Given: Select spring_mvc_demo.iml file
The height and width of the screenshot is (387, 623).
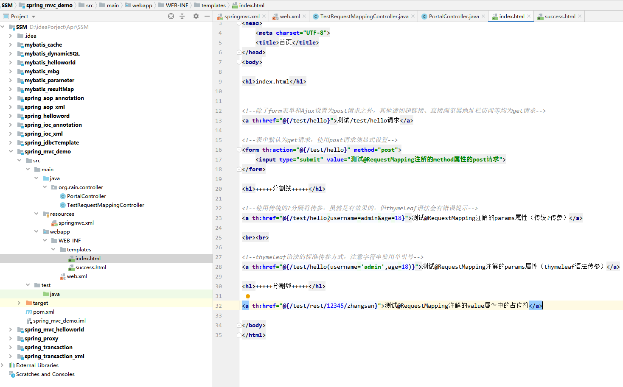Looking at the screenshot, I should (59, 320).
